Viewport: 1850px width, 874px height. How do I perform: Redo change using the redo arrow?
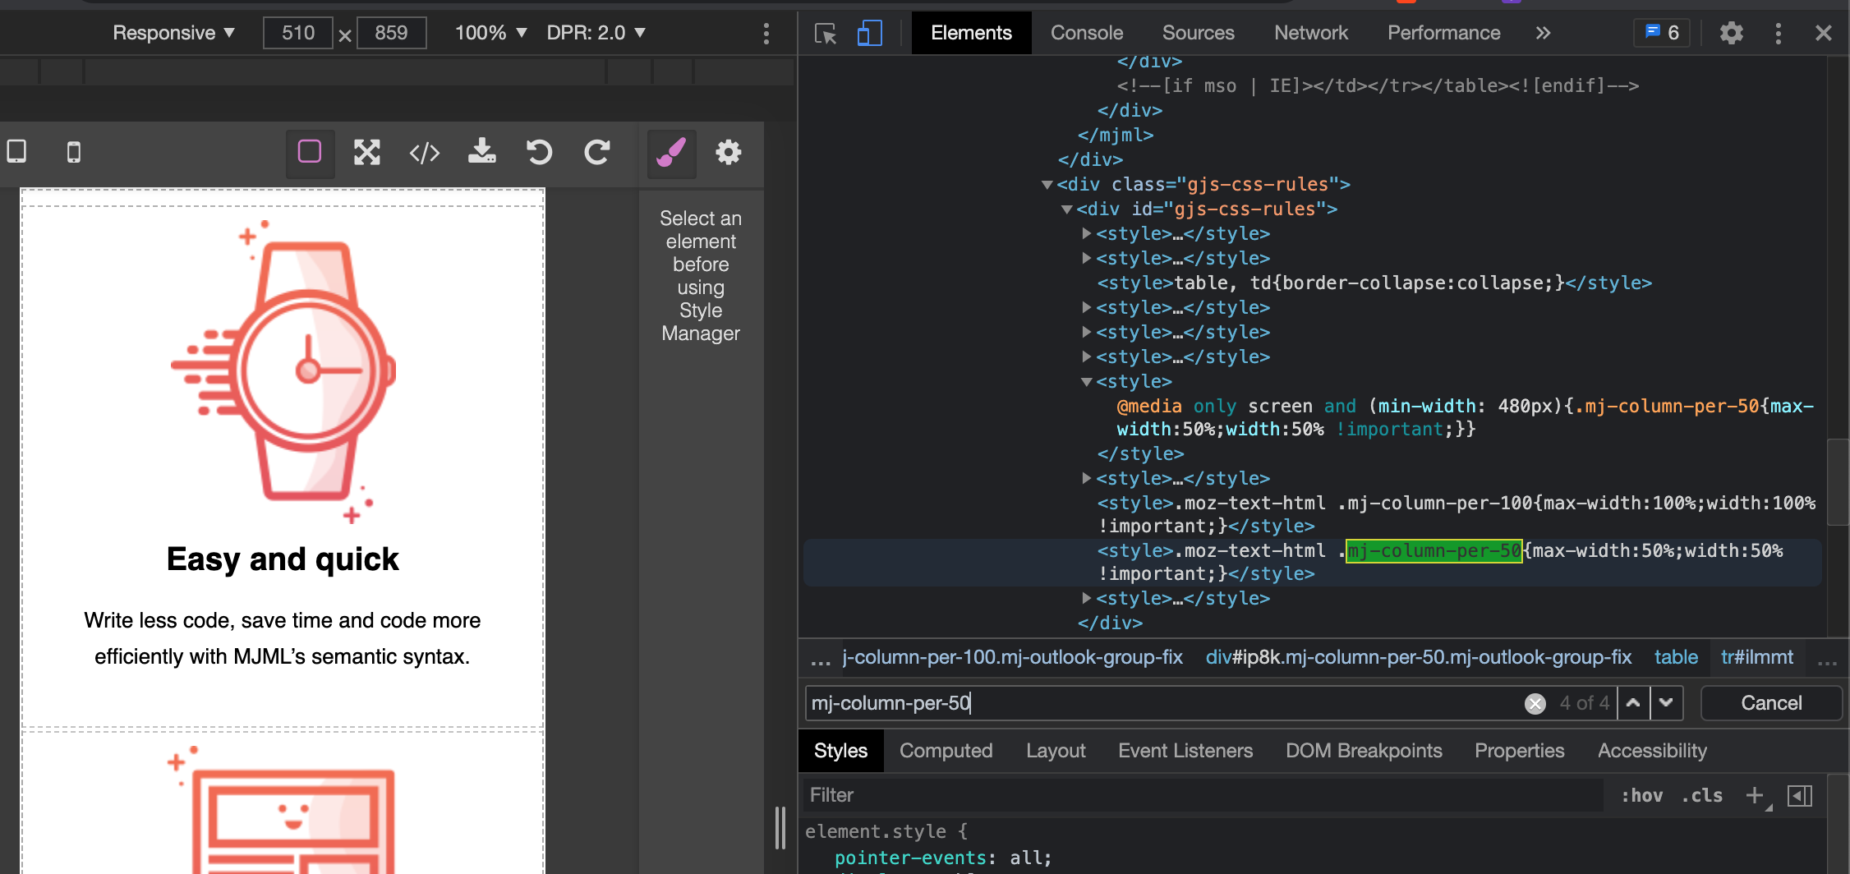(596, 153)
